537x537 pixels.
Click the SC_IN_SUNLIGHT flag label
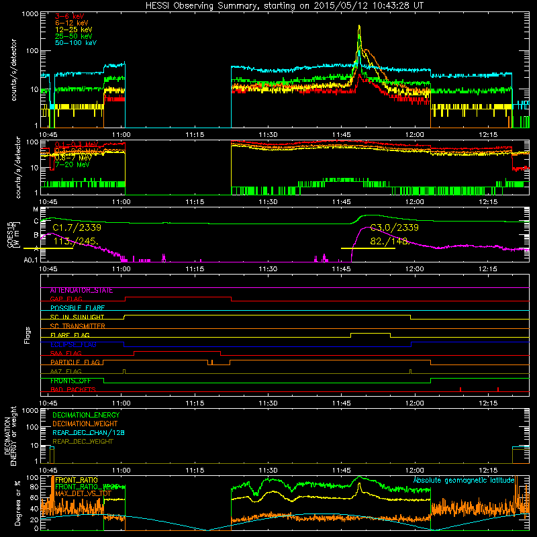(x=77, y=317)
